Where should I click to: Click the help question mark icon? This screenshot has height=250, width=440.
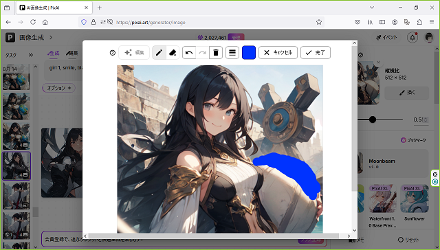point(113,53)
